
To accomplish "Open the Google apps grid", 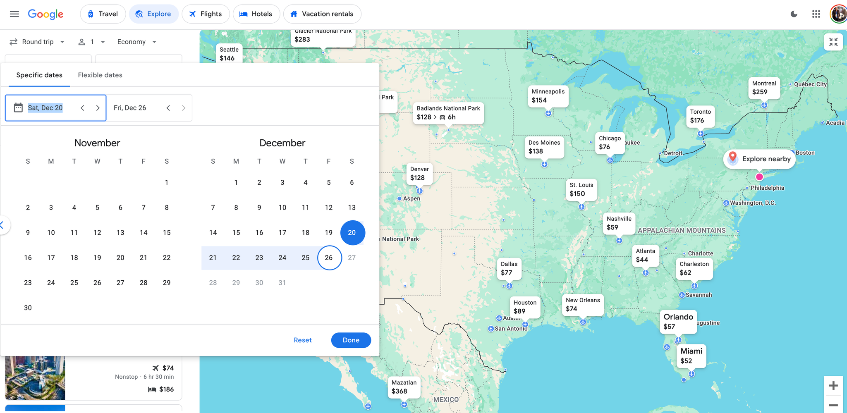I will pos(816,14).
